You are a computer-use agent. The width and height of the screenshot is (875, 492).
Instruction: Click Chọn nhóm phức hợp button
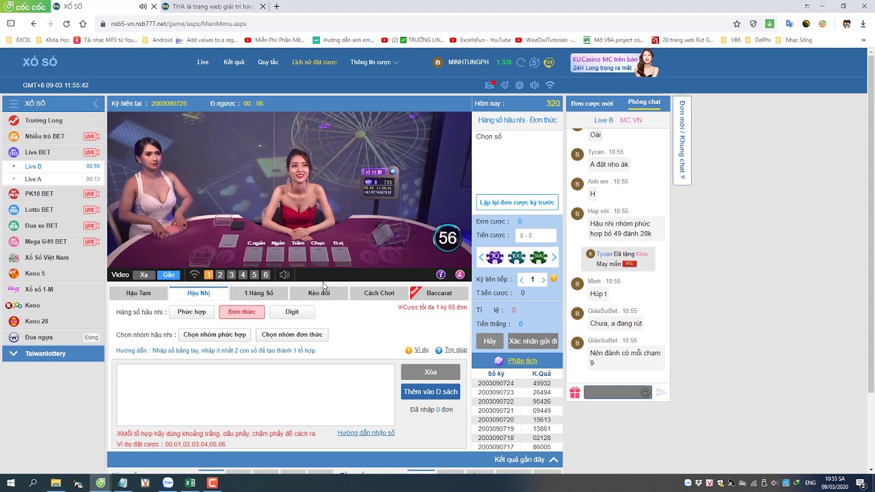(x=215, y=335)
